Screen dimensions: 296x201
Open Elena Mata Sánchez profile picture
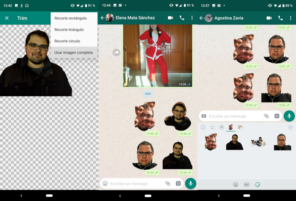[x=110, y=18]
